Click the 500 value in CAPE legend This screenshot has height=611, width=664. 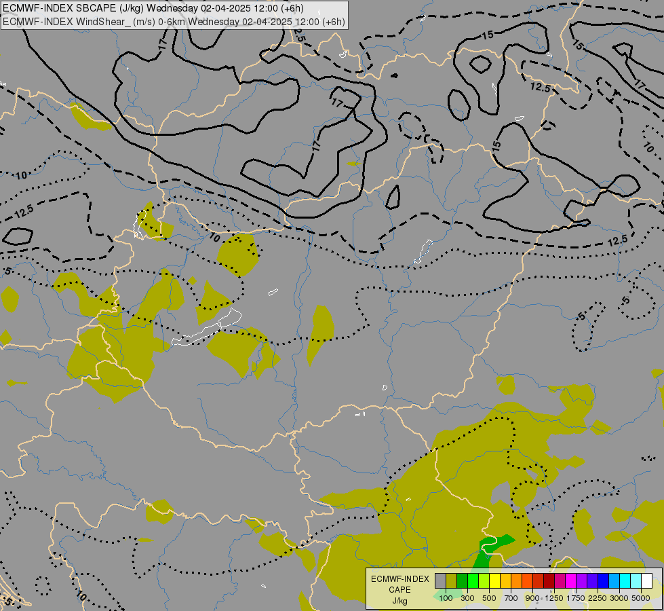click(x=489, y=598)
